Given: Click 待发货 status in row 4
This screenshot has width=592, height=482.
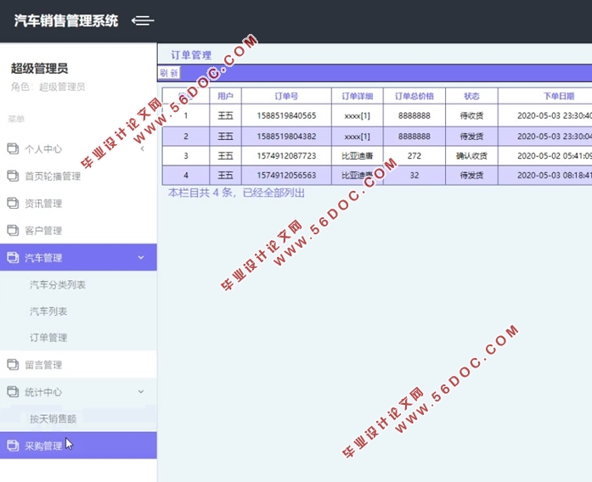Looking at the screenshot, I should (471, 176).
